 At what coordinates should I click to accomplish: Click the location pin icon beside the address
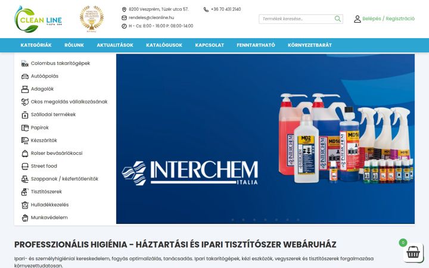coord(124,10)
